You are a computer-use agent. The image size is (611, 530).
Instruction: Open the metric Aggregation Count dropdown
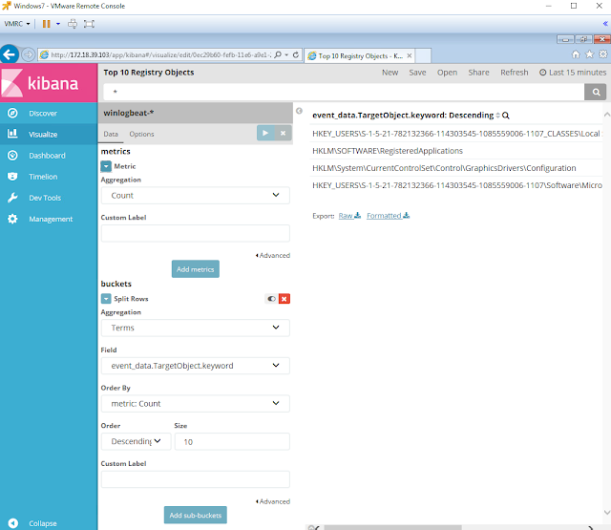pyautogui.click(x=195, y=195)
